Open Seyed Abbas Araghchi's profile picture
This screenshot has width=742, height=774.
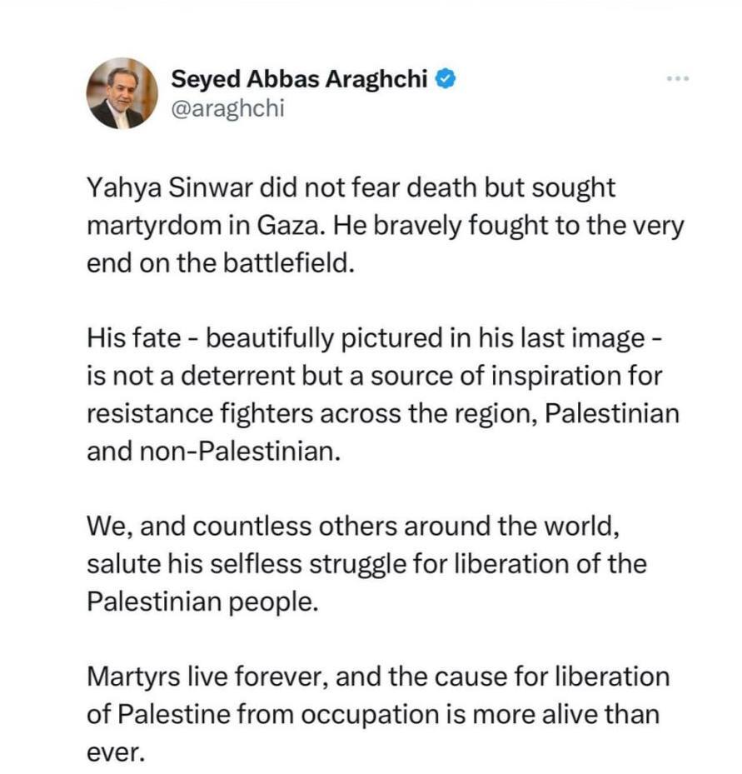tap(122, 93)
